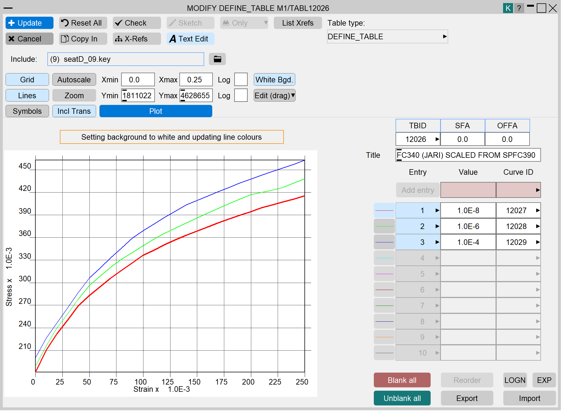This screenshot has height=411, width=561.
Task: Click the Title text input field
Action: tap(468, 155)
